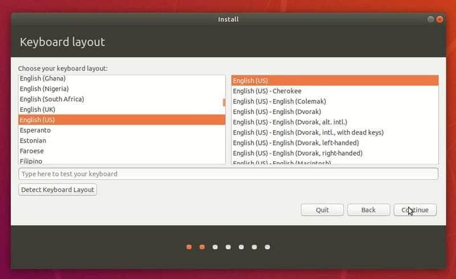This screenshot has height=279, width=456.
Task: Click the keyboard test text field
Action: [228, 173]
